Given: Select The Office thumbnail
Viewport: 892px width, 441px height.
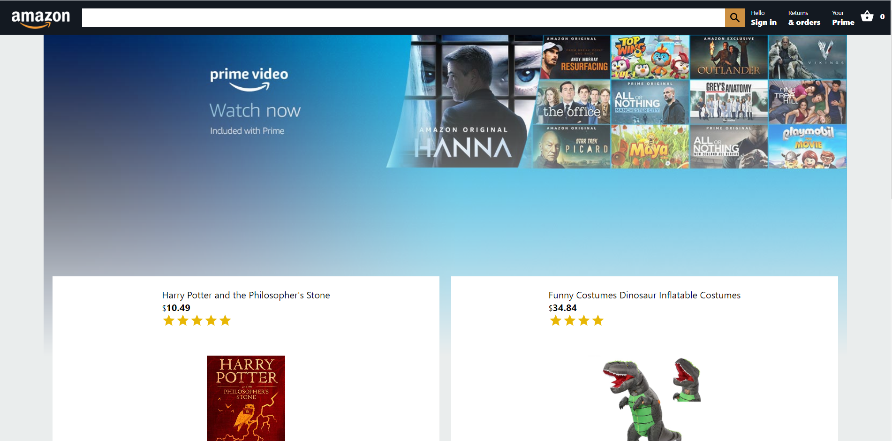Looking at the screenshot, I should [573, 102].
